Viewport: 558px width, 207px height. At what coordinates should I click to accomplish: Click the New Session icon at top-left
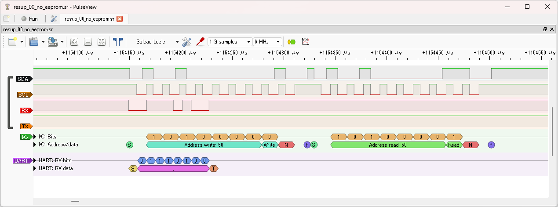tap(6, 19)
